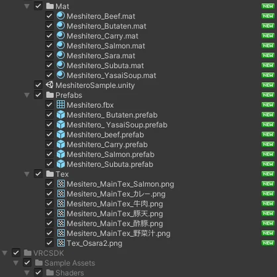Click the Unity scene icon for MeshiteroSample.unity
Screen dimensions: 277x277
tap(50, 85)
